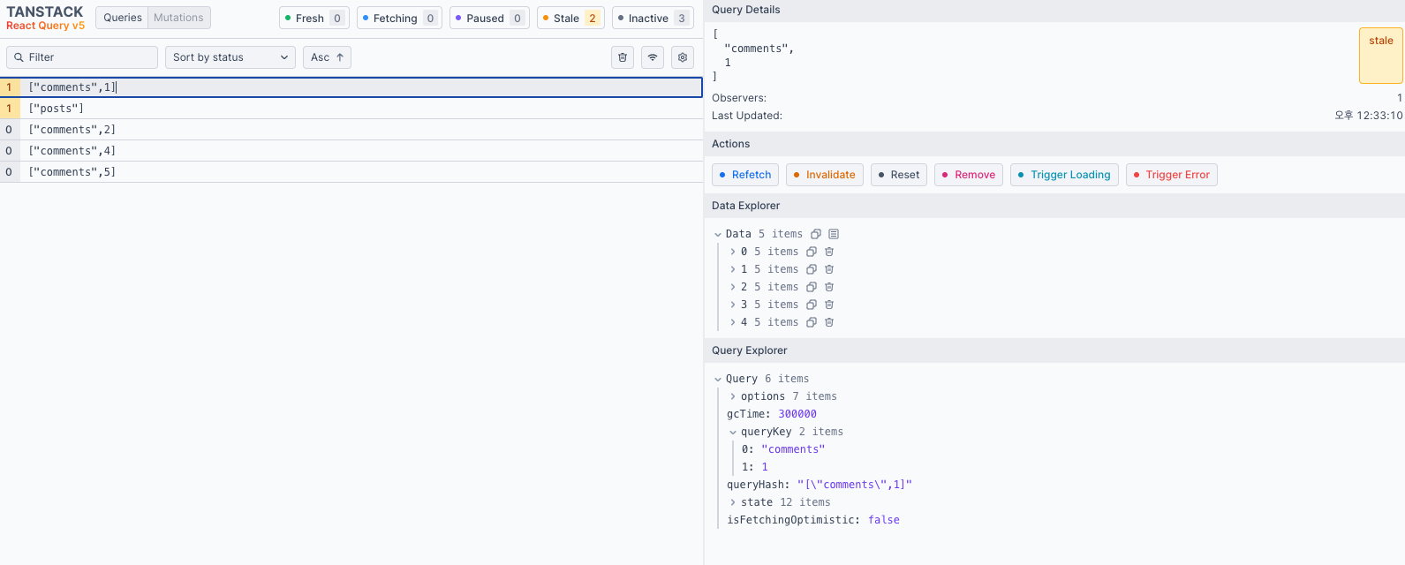
Task: Expand data item 3
Action: coord(733,305)
